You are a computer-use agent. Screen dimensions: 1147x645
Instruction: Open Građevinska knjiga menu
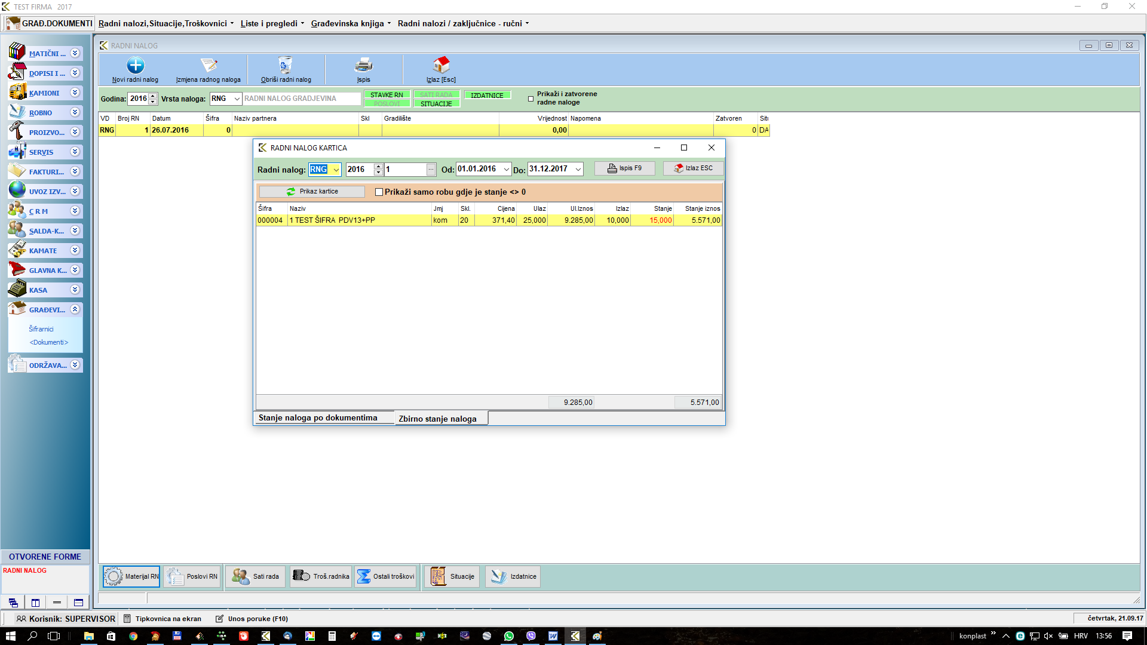click(351, 23)
